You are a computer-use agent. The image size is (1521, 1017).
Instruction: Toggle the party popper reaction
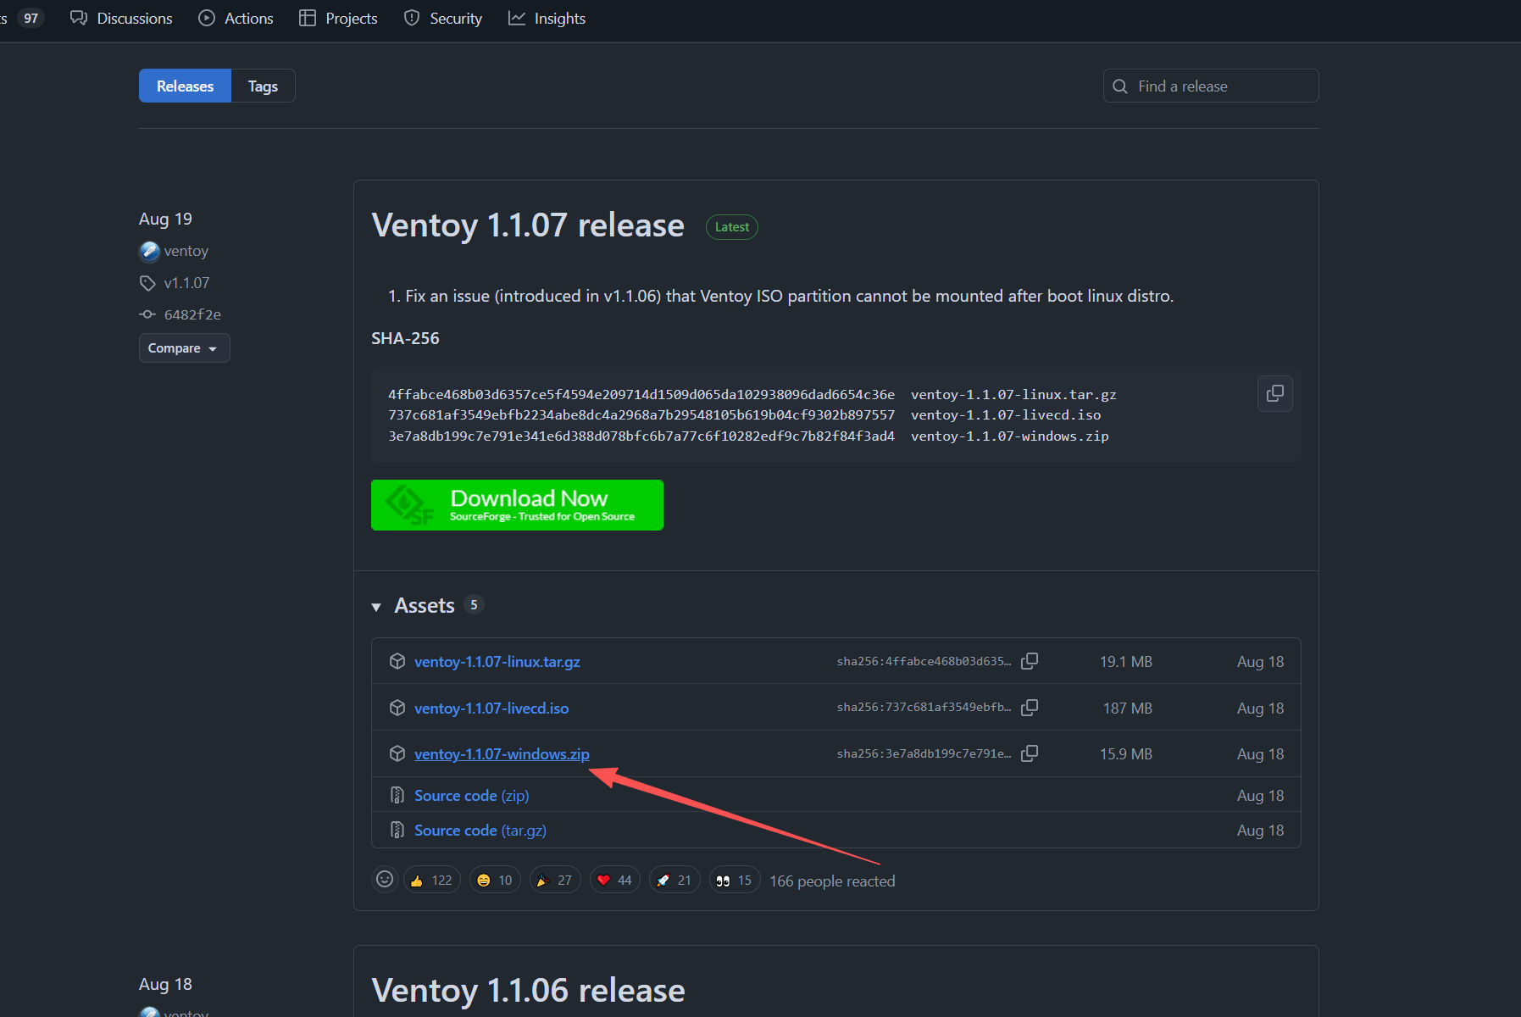click(x=554, y=880)
